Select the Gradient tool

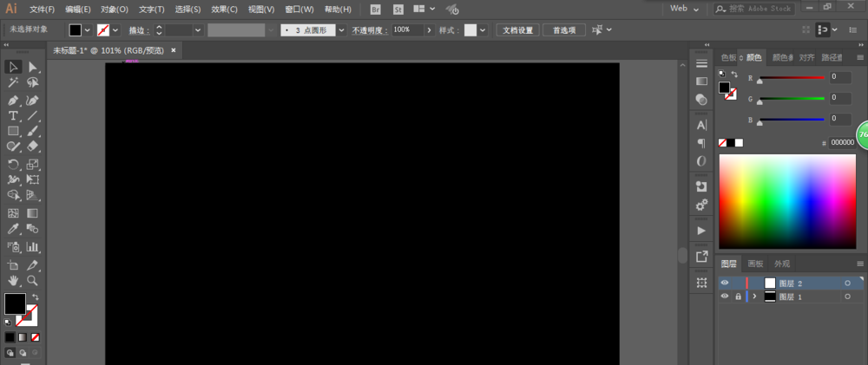tap(33, 213)
